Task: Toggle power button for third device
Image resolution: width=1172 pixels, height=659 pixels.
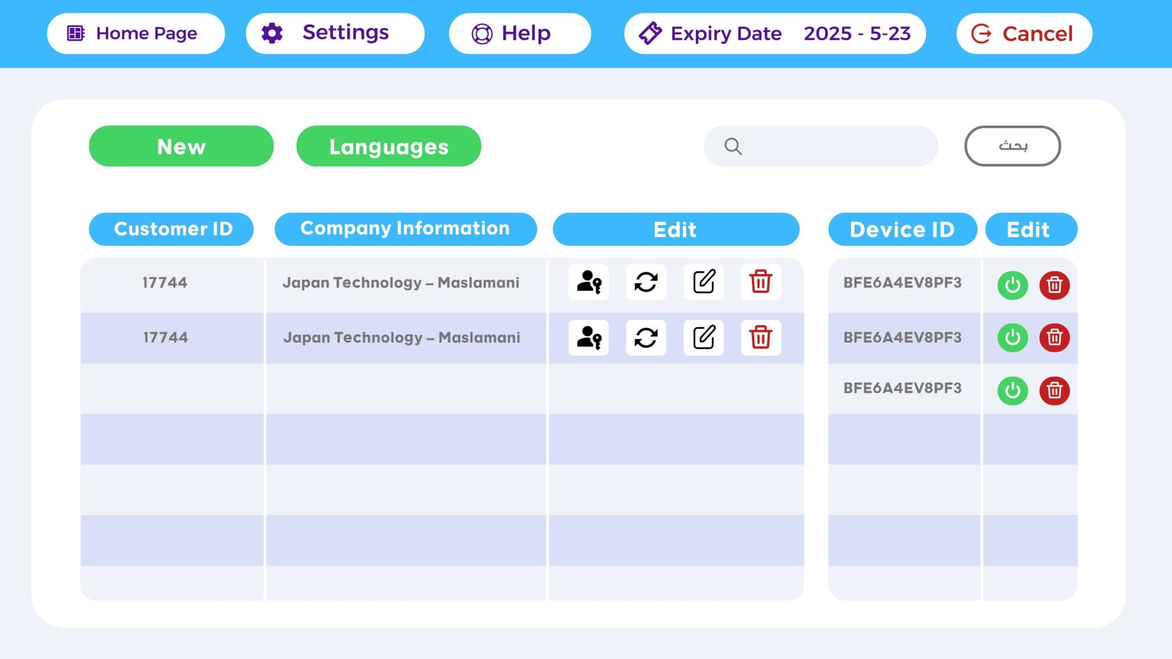Action: point(1012,391)
